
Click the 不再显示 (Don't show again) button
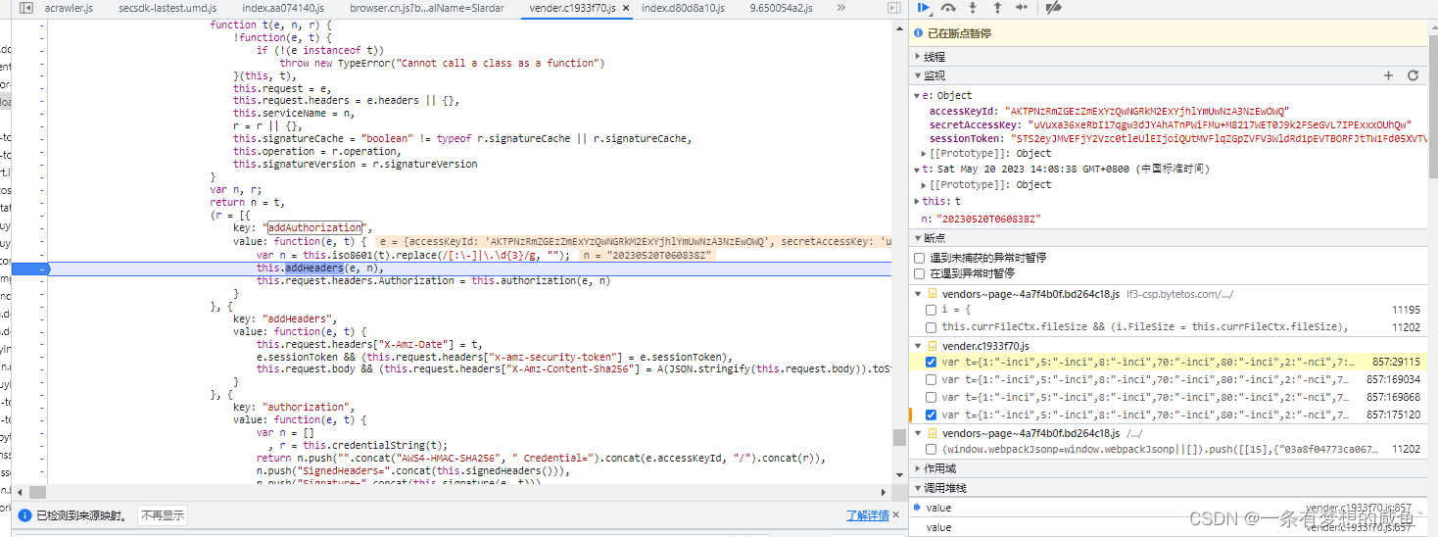click(x=163, y=515)
